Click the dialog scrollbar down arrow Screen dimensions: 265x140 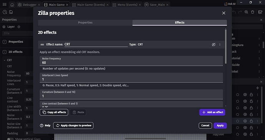pos(225,106)
